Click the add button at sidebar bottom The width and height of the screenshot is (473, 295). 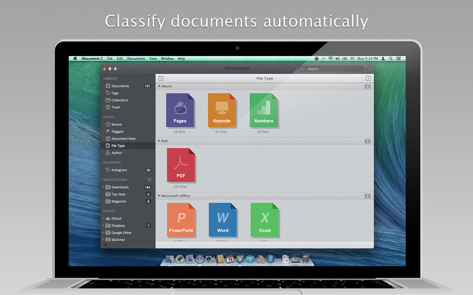(105, 245)
